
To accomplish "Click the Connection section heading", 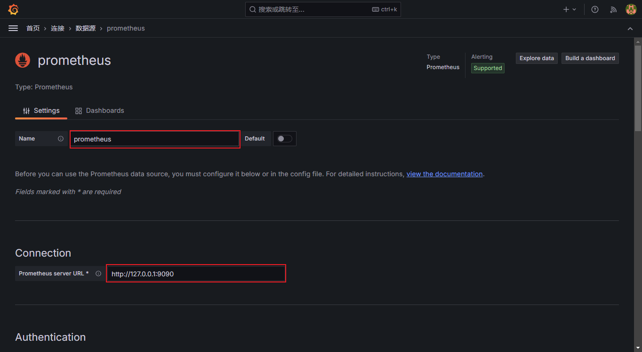I will coord(43,253).
